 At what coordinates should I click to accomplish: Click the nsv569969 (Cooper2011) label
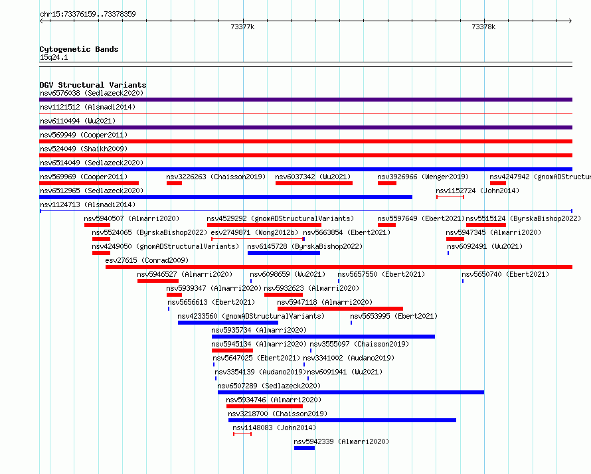point(84,177)
